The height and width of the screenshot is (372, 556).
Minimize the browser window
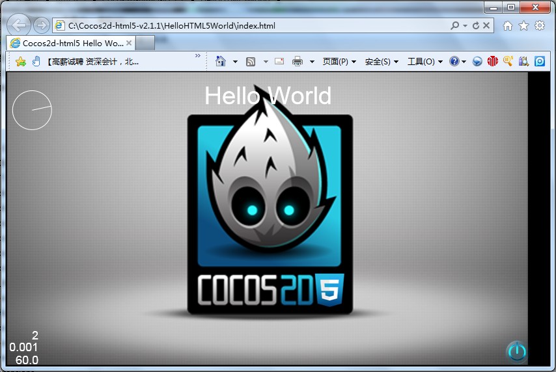point(493,7)
